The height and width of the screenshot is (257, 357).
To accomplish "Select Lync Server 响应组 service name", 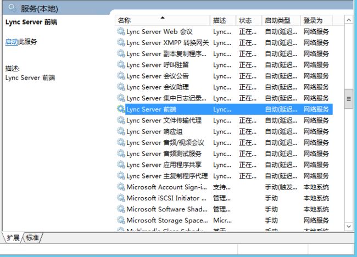I will [x=154, y=132].
